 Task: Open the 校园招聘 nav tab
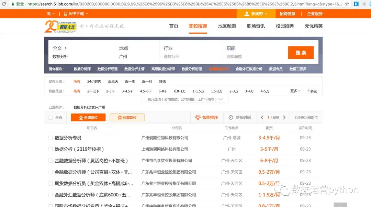point(285,26)
